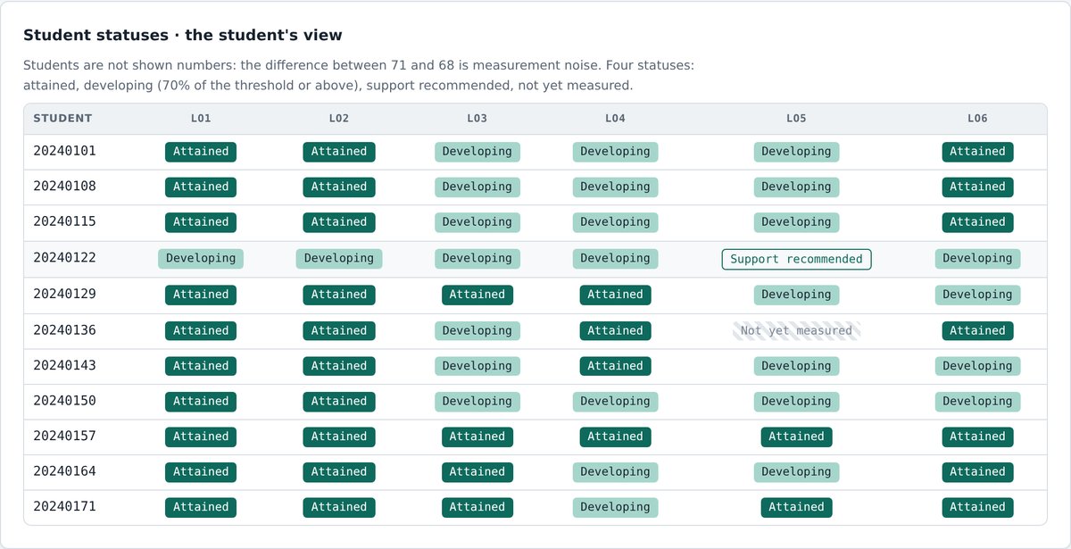Select student ID 20240108
Image resolution: width=1071 pixels, height=549 pixels.
pyautogui.click(x=64, y=187)
